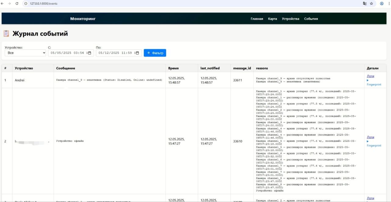This screenshot has width=391, height=202.
Task: Open the Chrome profile avatar
Action: (x=382, y=3)
